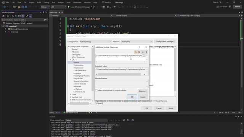
Task: Open Configuration dropdown Active(Debug)
Action: pos(95,41)
